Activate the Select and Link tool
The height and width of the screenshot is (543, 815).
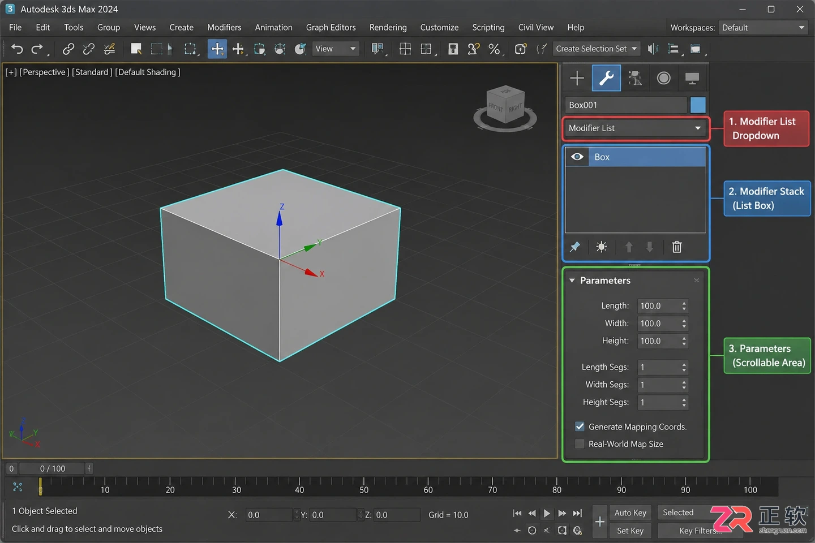click(68, 49)
